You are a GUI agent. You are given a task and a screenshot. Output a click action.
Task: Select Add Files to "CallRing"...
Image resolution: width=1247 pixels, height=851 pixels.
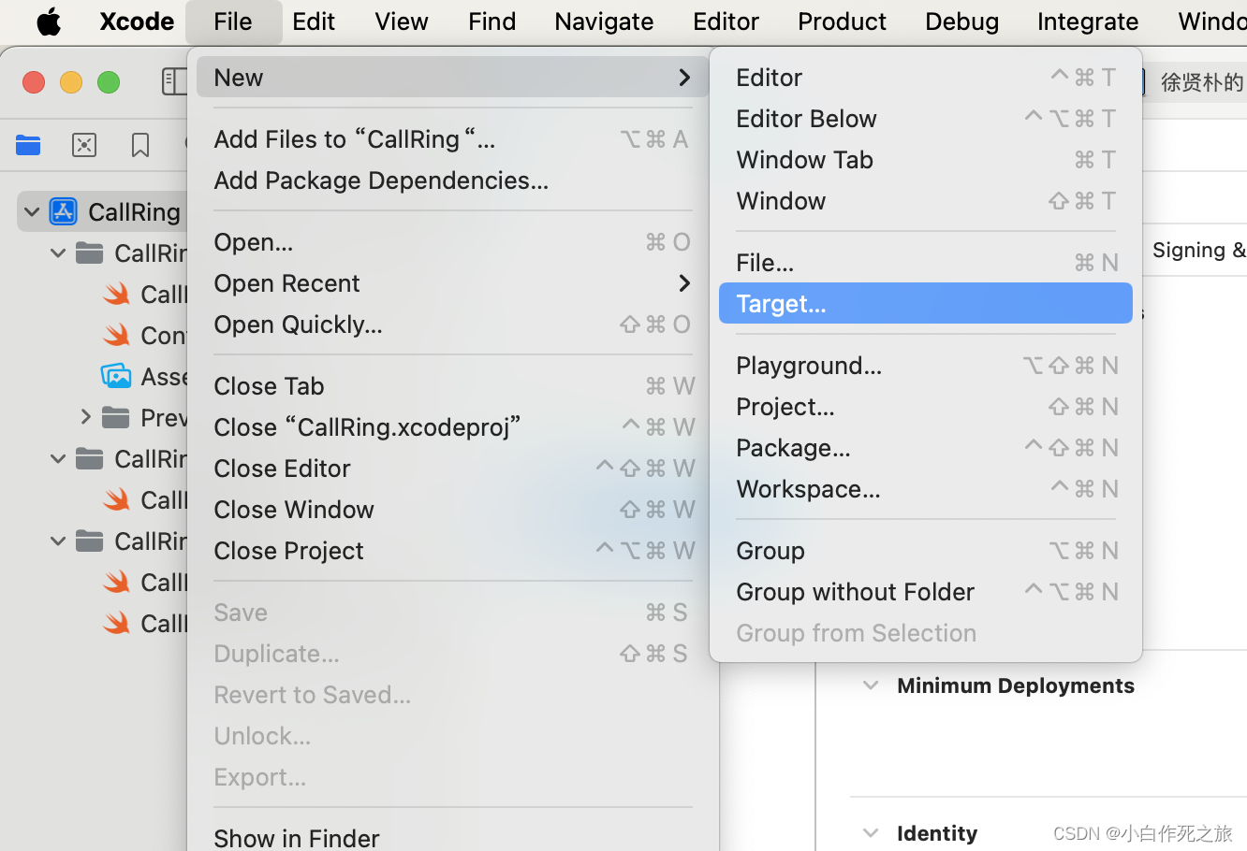(x=453, y=139)
